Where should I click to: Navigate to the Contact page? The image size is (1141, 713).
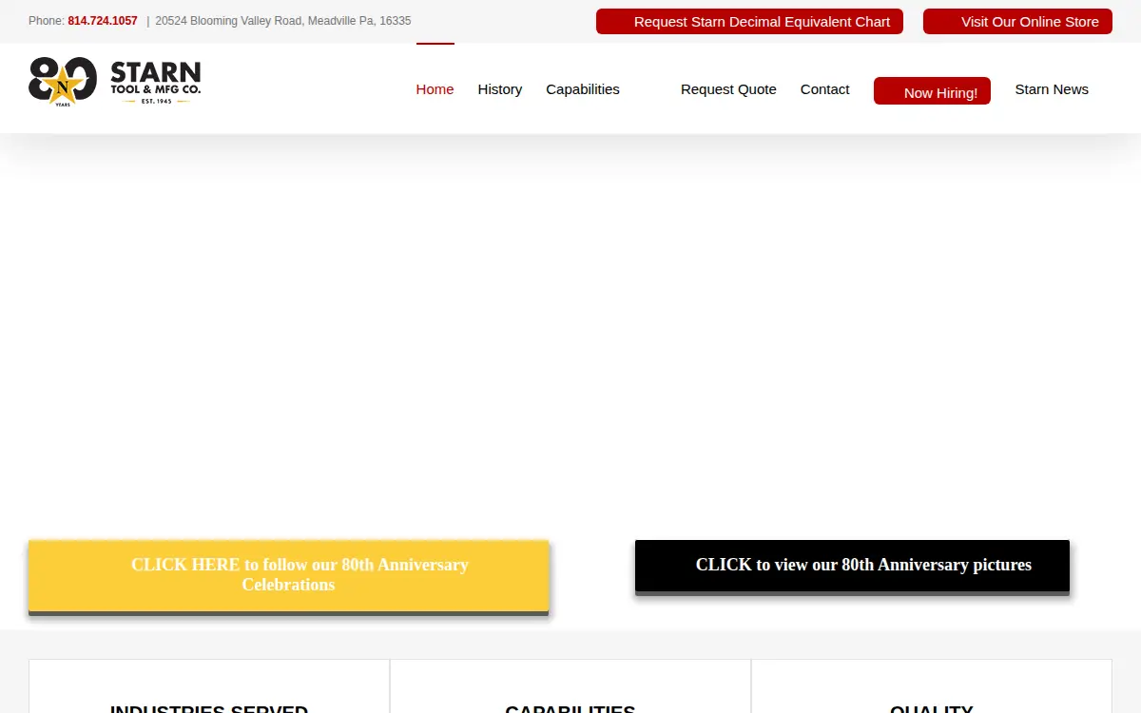(824, 89)
